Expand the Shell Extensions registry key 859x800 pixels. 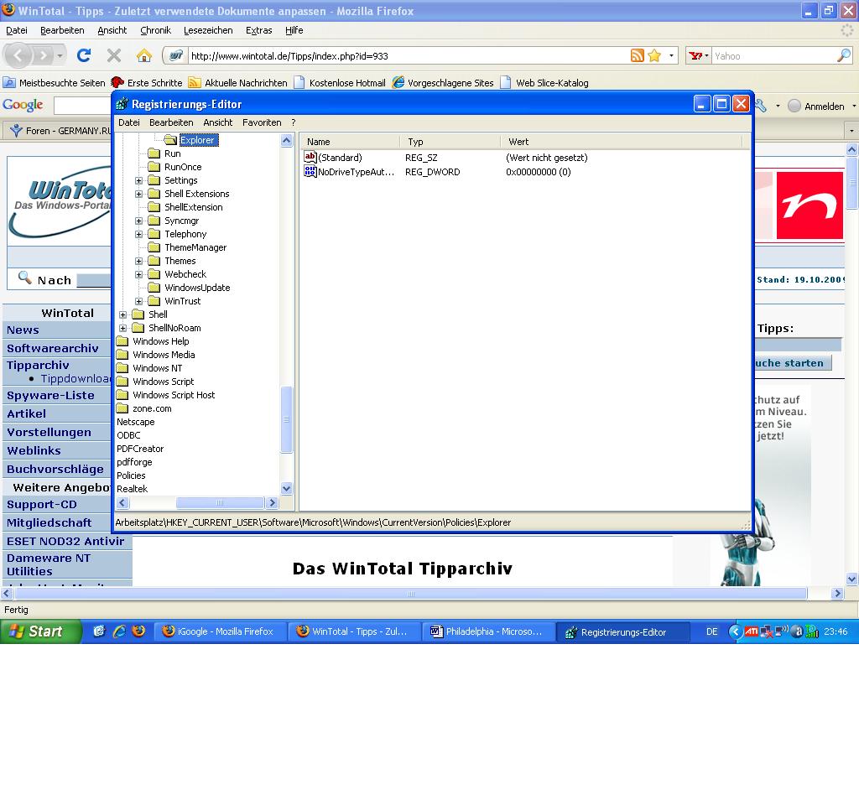click(139, 194)
